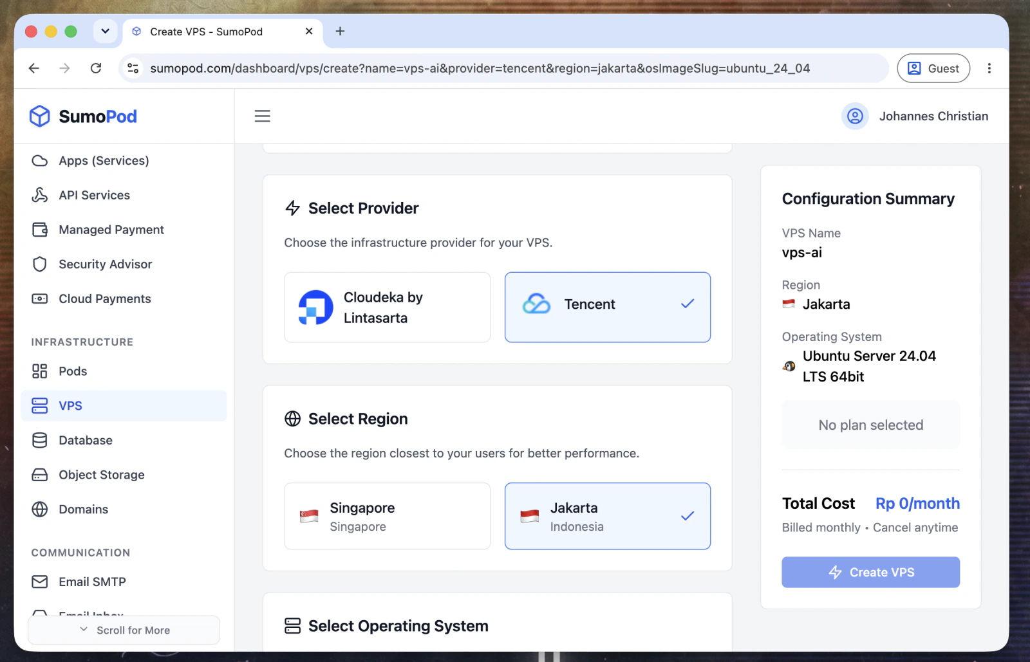Click the No plan selected box

(x=870, y=425)
